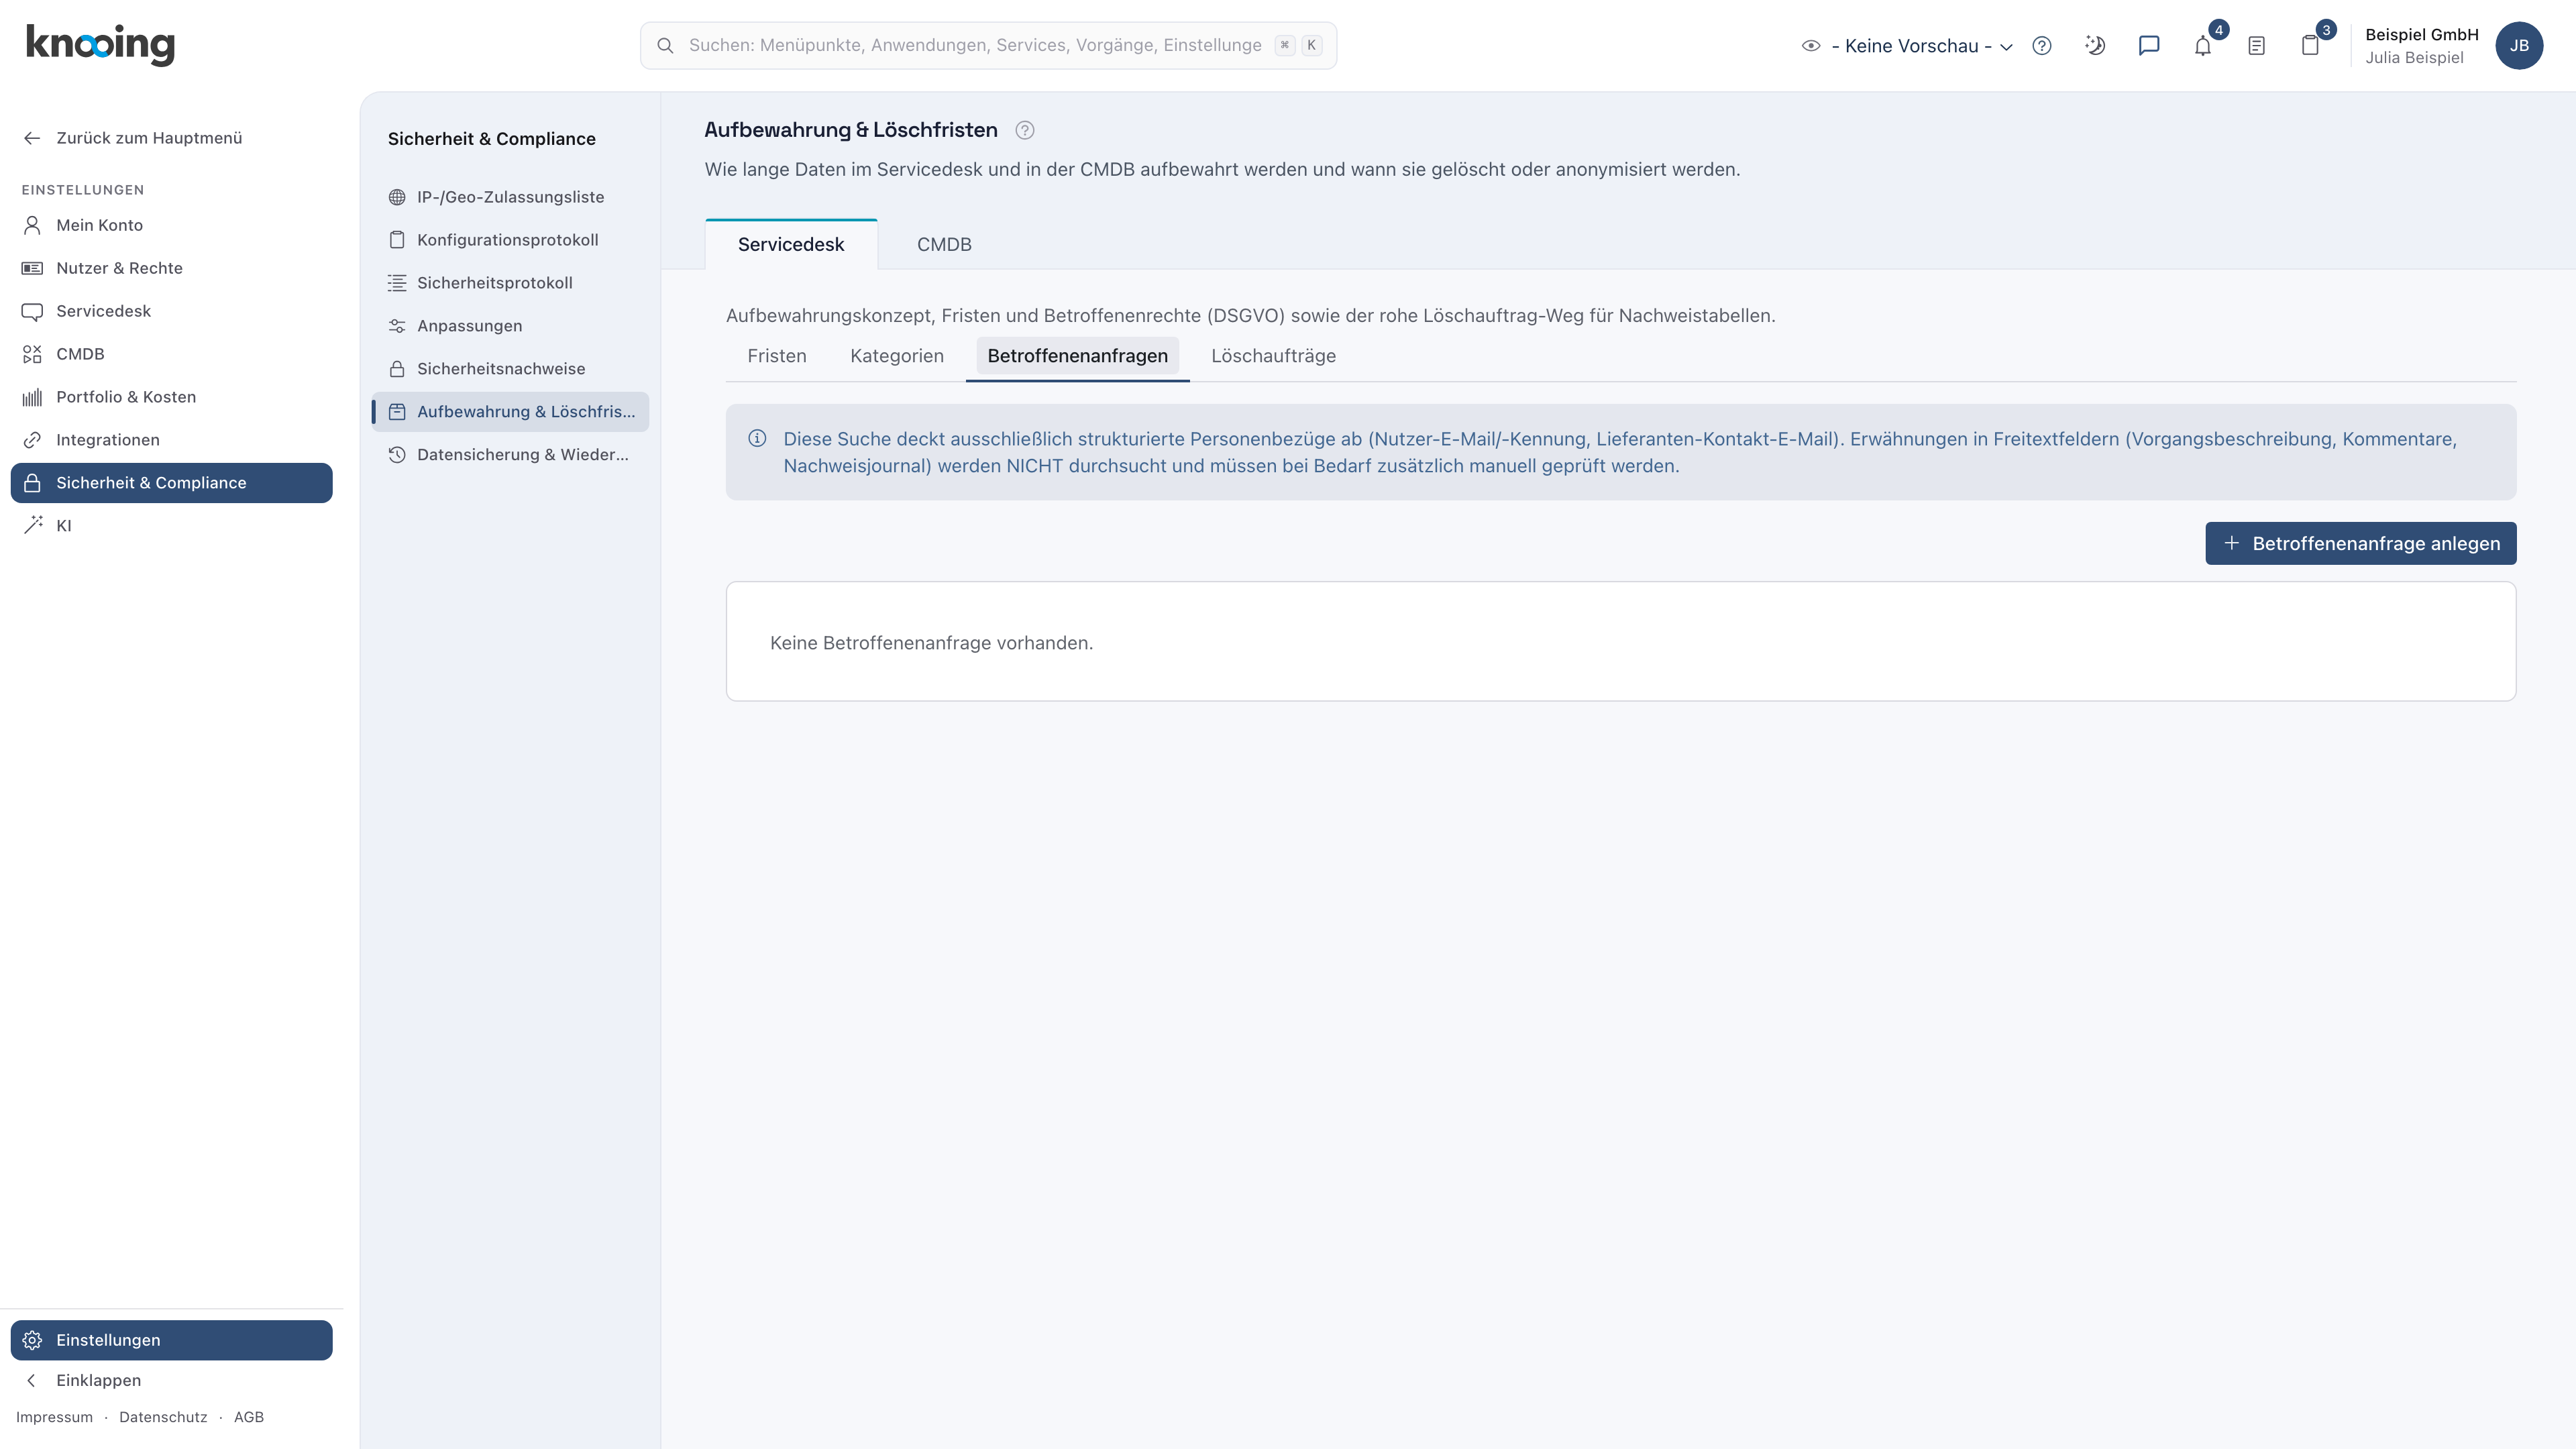Open Anpassungen
Image resolution: width=2576 pixels, height=1449 pixels.
coord(510,326)
